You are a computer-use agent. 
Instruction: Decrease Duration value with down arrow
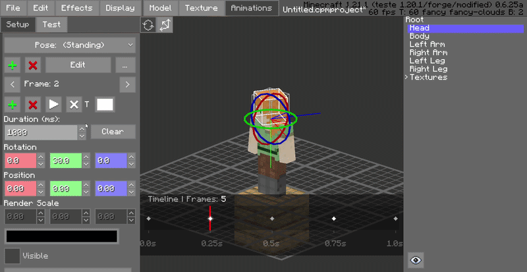pyautogui.click(x=82, y=136)
